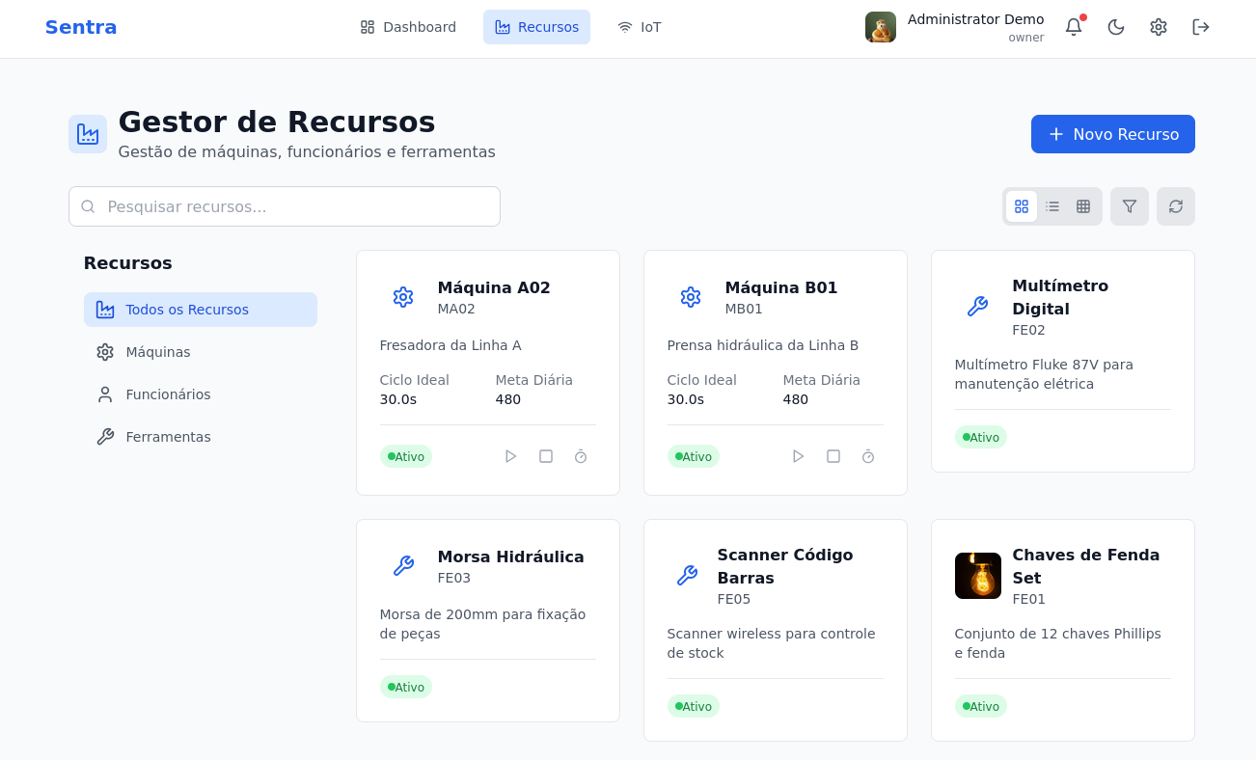Open the filter options
The width and height of the screenshot is (1256, 760).
1129,206
